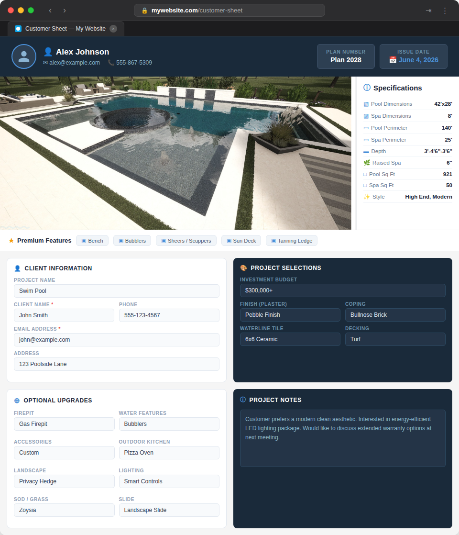Click the Spa Sq Ft square icon
This screenshot has width=459, height=535.
pyautogui.click(x=365, y=185)
